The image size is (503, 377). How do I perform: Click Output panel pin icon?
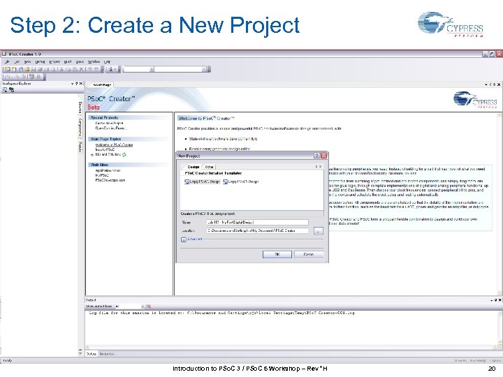(495, 300)
